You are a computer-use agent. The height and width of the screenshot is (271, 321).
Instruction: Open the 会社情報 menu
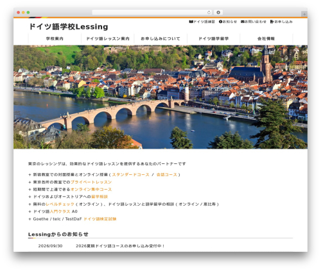(x=266, y=38)
